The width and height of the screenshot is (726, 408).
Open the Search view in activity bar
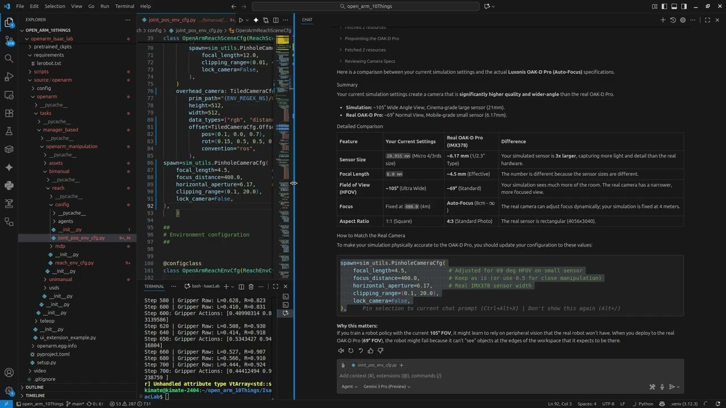pyautogui.click(x=9, y=58)
